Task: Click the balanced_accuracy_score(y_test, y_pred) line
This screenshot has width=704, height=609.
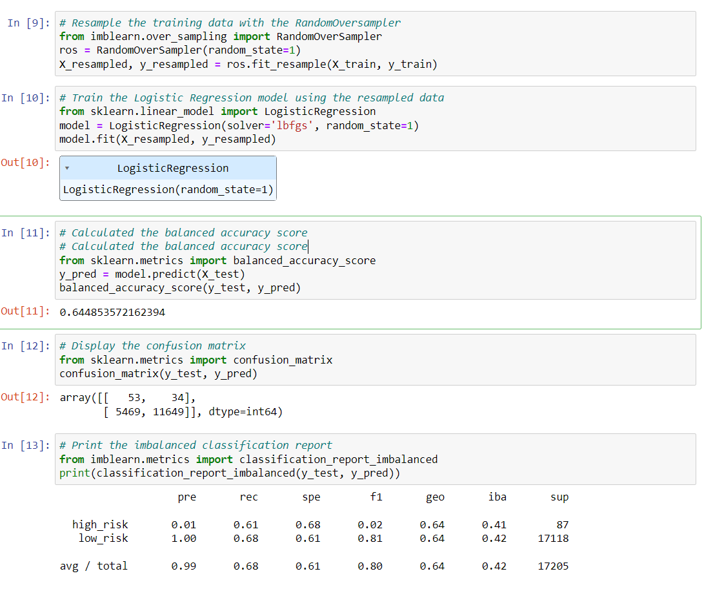Action: (180, 287)
